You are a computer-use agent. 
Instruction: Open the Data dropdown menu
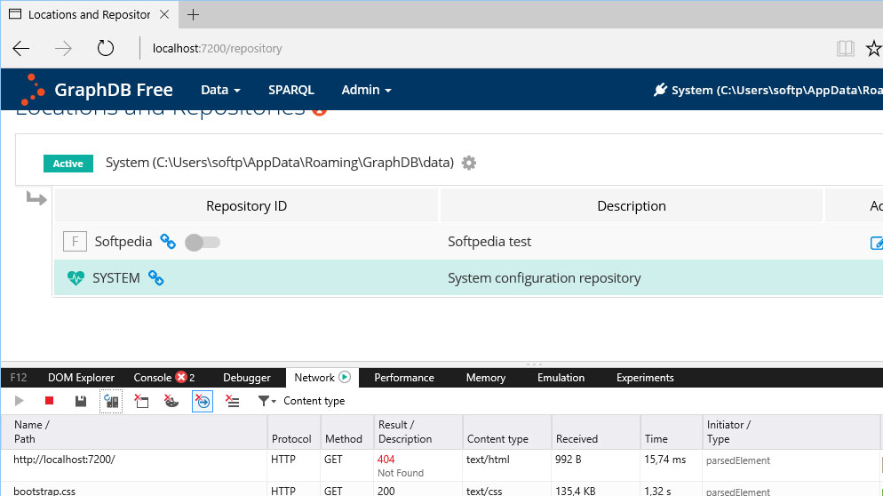(x=220, y=90)
